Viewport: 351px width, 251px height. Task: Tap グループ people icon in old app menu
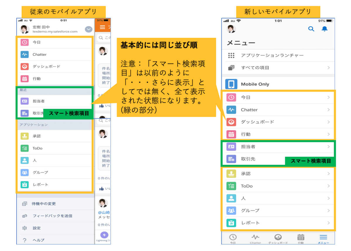(x=25, y=173)
